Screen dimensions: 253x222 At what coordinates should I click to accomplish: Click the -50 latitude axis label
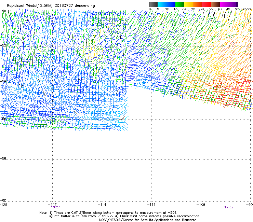tap(3, 11)
